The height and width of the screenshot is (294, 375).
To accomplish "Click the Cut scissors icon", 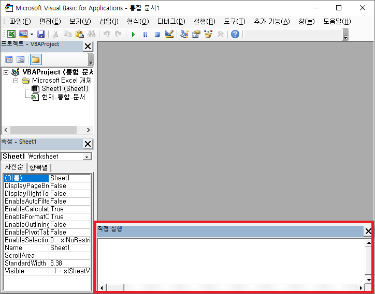I will pos(55,34).
